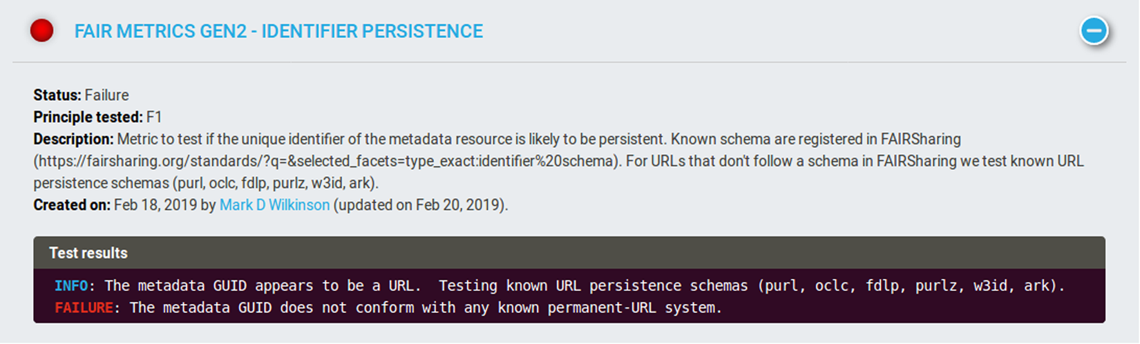Image resolution: width=1140 pixels, height=344 pixels.
Task: Click the Feb 18, 2019 creation date
Action: click(x=155, y=205)
